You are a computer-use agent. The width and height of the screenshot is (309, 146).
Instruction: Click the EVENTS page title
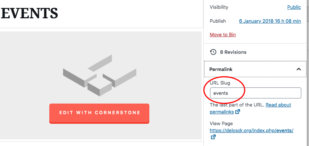[29, 13]
